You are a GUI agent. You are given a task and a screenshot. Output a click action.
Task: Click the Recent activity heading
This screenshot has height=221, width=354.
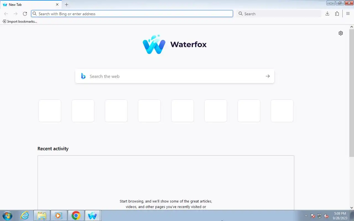click(53, 149)
